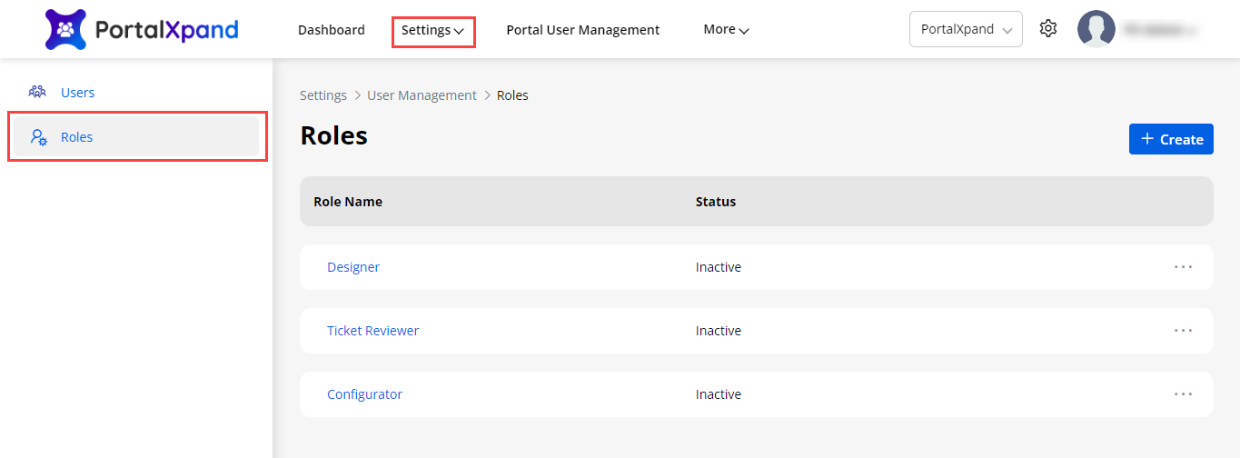Expand the Settings dropdown menu
Viewport: 1240px width, 458px height.
coord(433,31)
